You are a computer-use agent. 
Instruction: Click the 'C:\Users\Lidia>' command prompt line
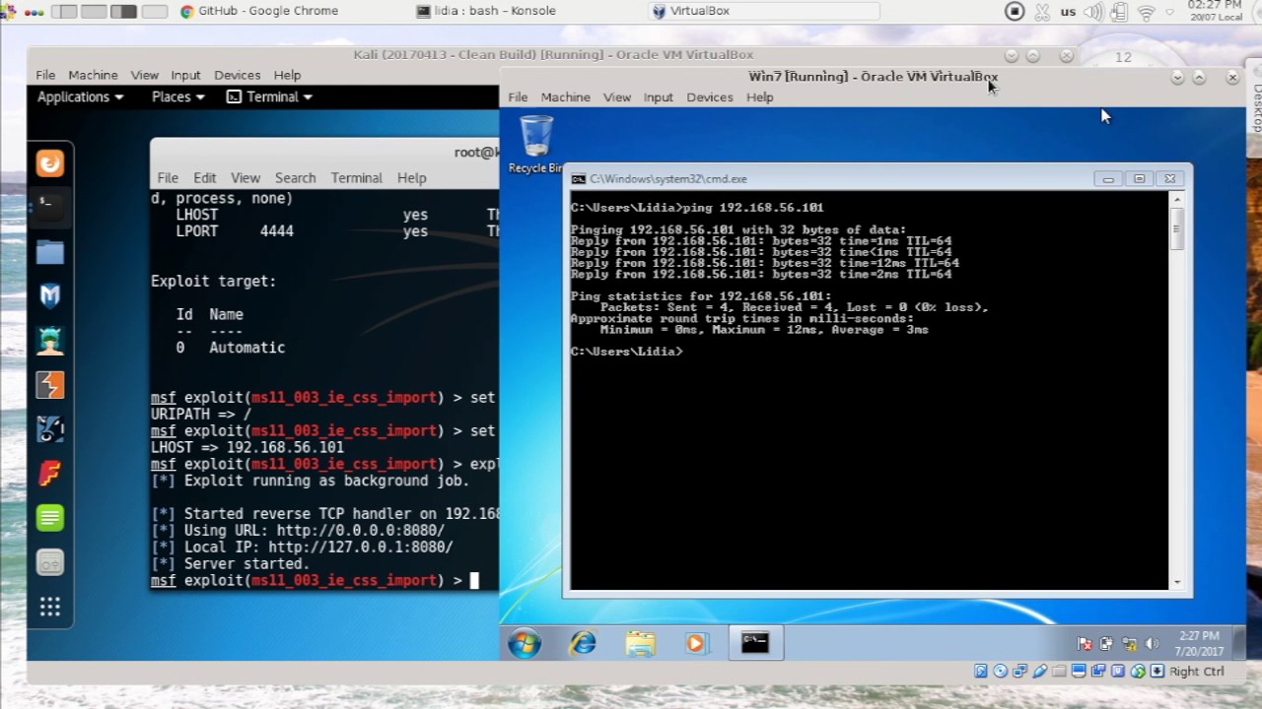626,352
